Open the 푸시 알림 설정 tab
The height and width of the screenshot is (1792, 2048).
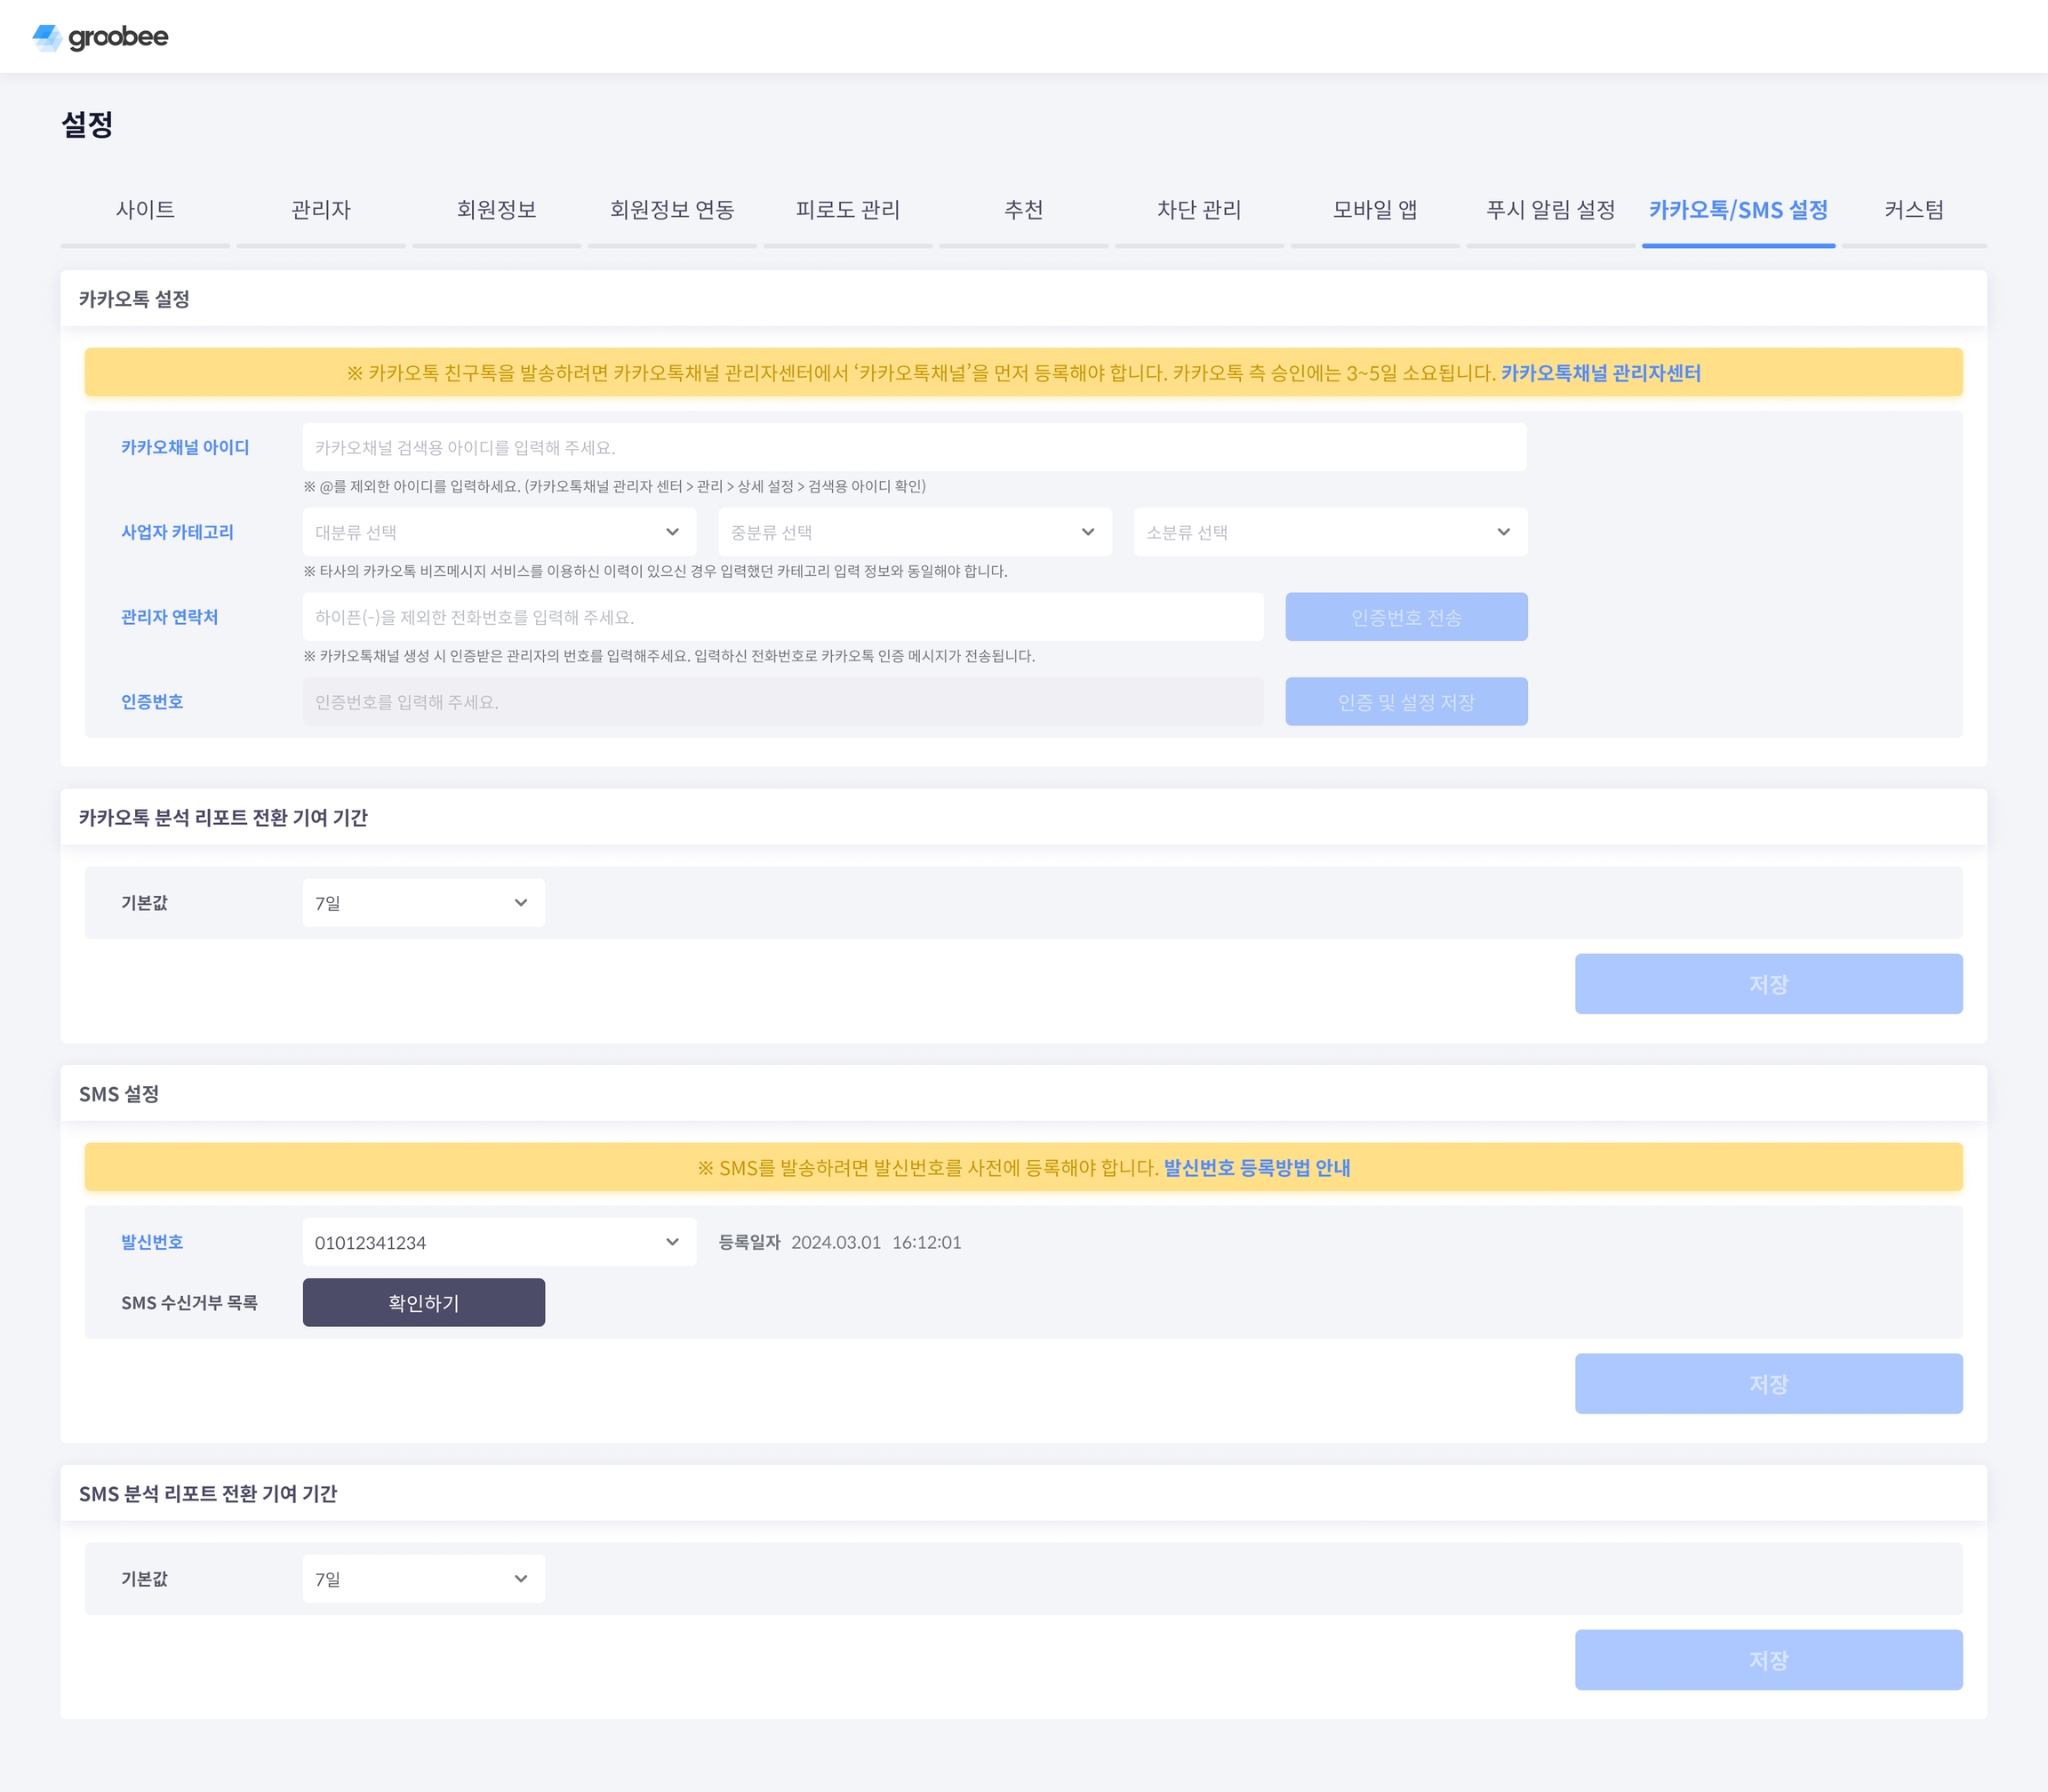[x=1550, y=210]
